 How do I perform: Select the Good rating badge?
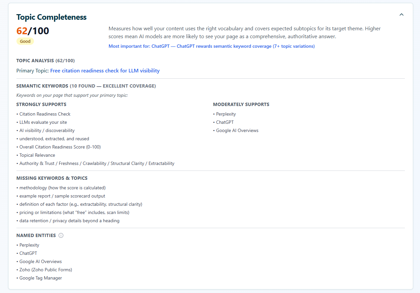click(x=25, y=41)
